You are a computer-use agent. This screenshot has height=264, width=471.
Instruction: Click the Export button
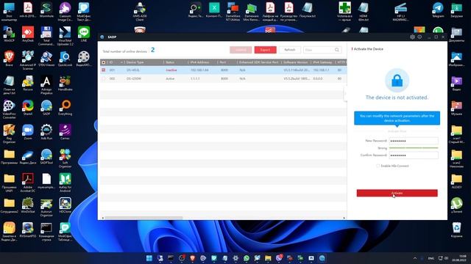tap(265, 50)
